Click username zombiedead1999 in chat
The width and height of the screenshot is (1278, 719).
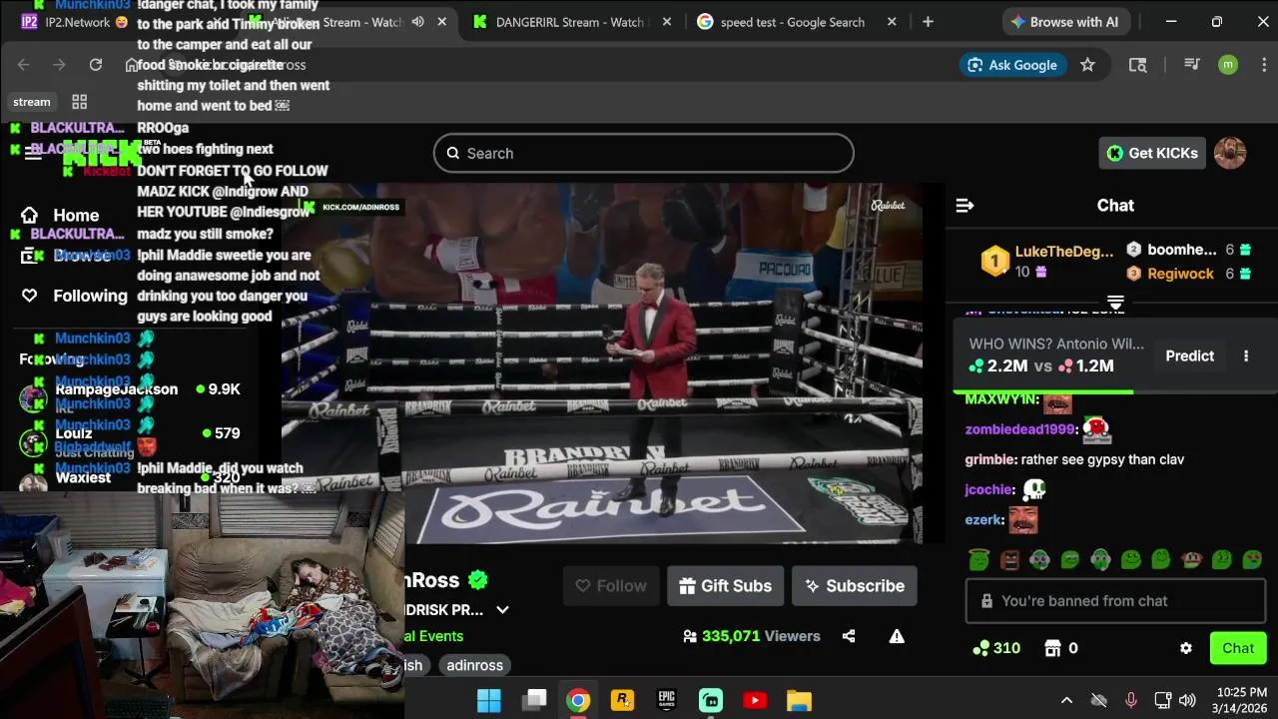(1019, 429)
